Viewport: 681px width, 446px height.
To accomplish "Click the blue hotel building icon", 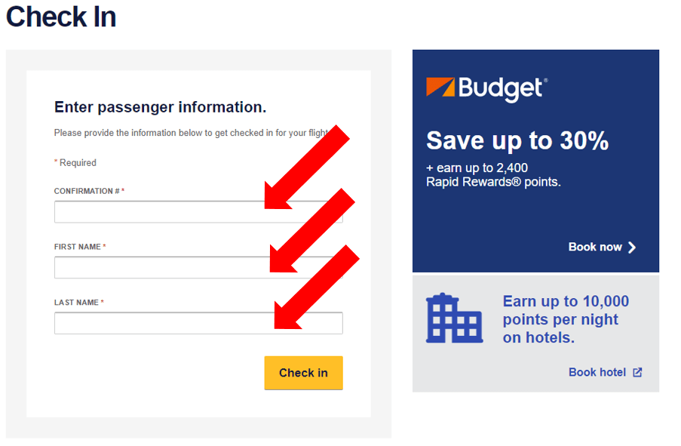I will point(454,318).
